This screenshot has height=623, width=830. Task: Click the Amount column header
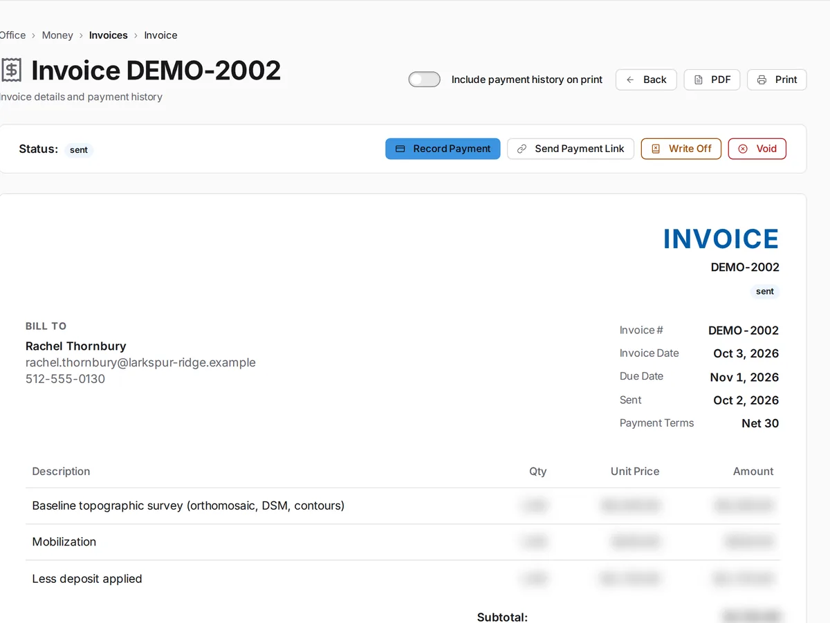[x=753, y=472]
